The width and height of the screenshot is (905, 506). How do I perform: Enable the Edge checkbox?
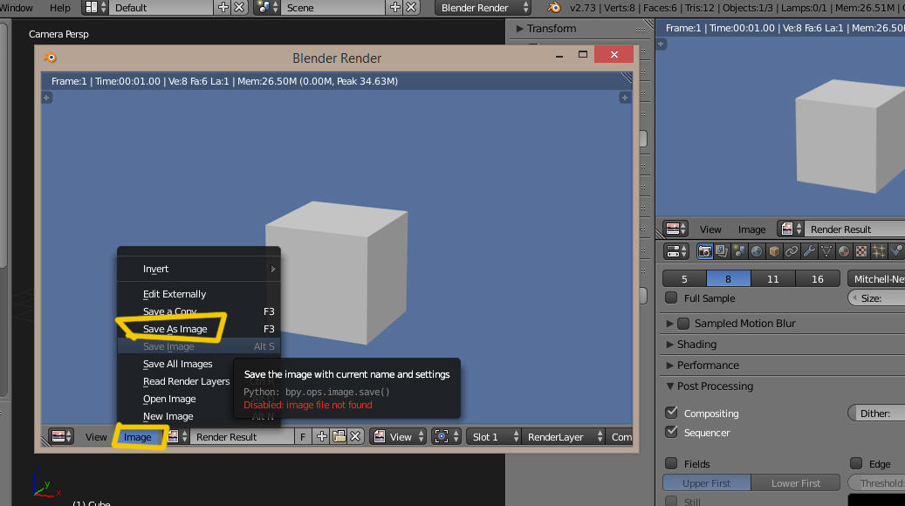pyautogui.click(x=856, y=463)
